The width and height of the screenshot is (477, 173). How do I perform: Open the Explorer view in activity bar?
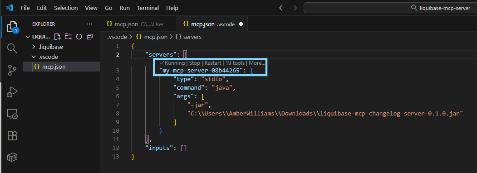click(12, 27)
